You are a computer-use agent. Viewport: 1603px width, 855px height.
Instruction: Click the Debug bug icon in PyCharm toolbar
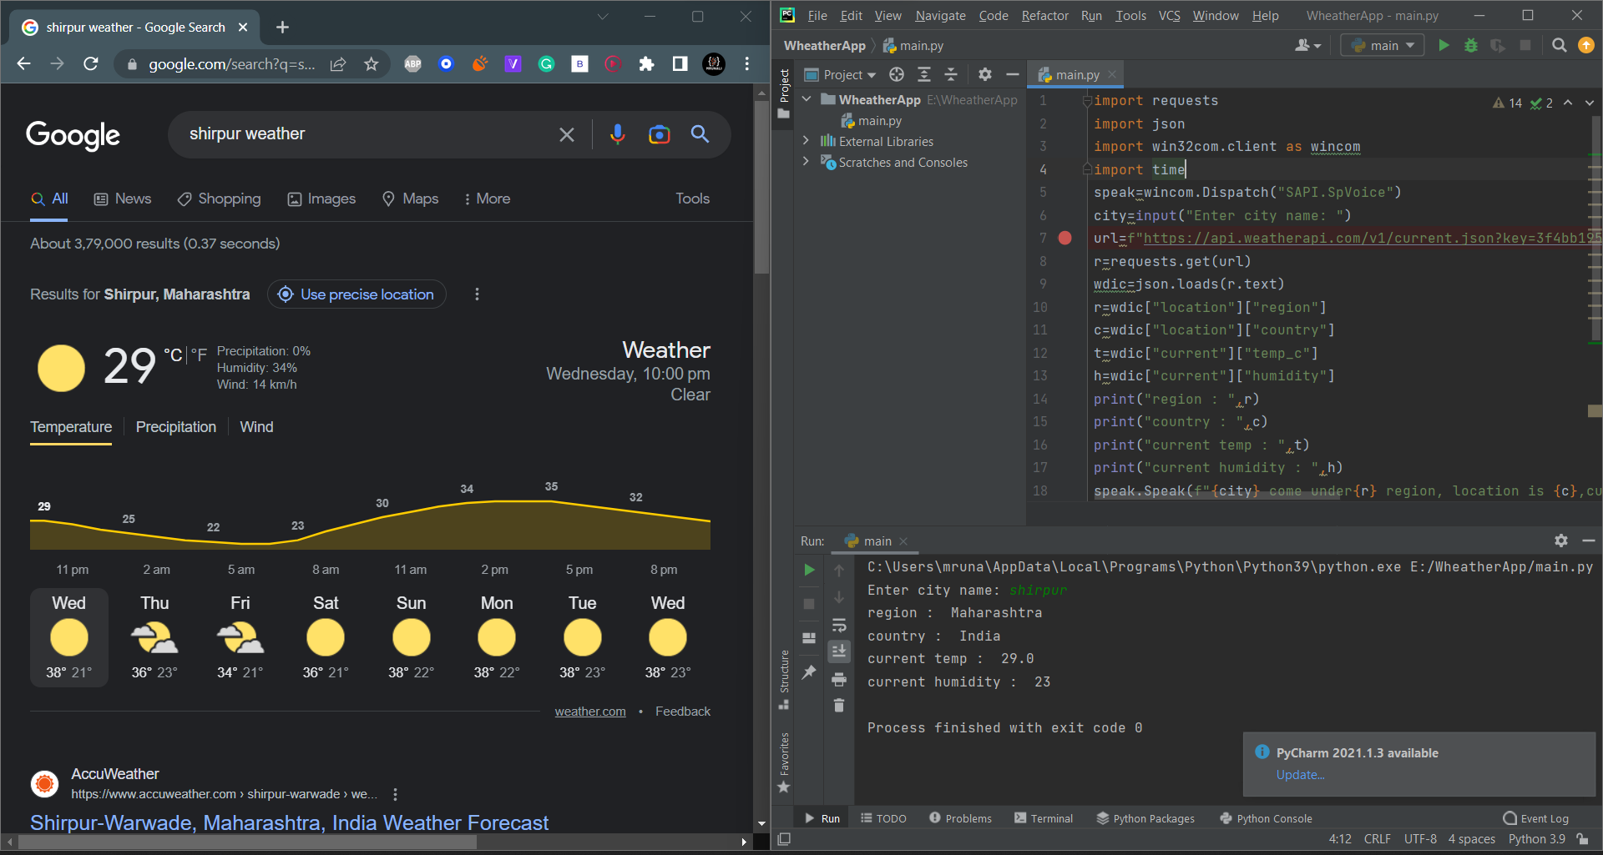tap(1471, 45)
